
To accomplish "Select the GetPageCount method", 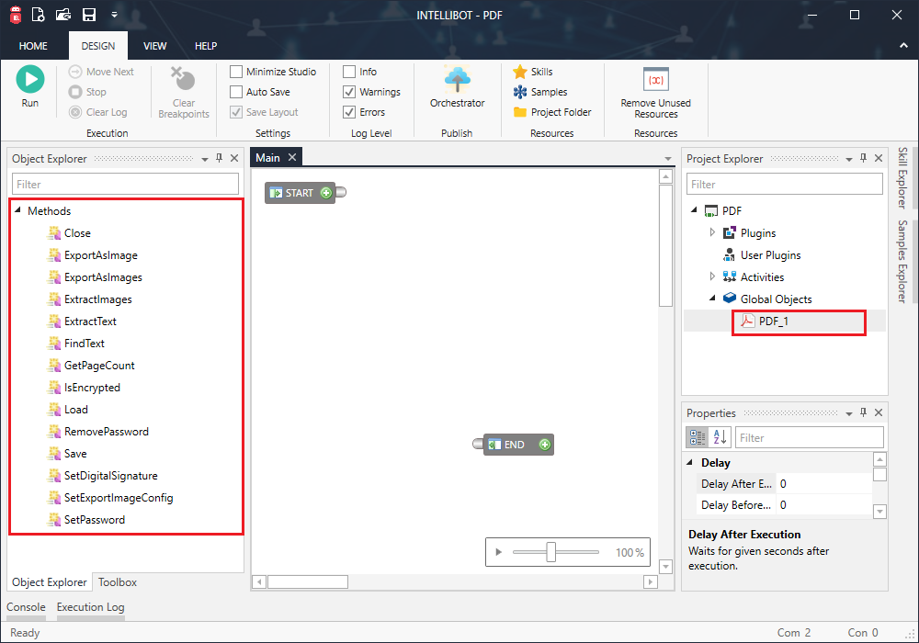I will (x=99, y=366).
